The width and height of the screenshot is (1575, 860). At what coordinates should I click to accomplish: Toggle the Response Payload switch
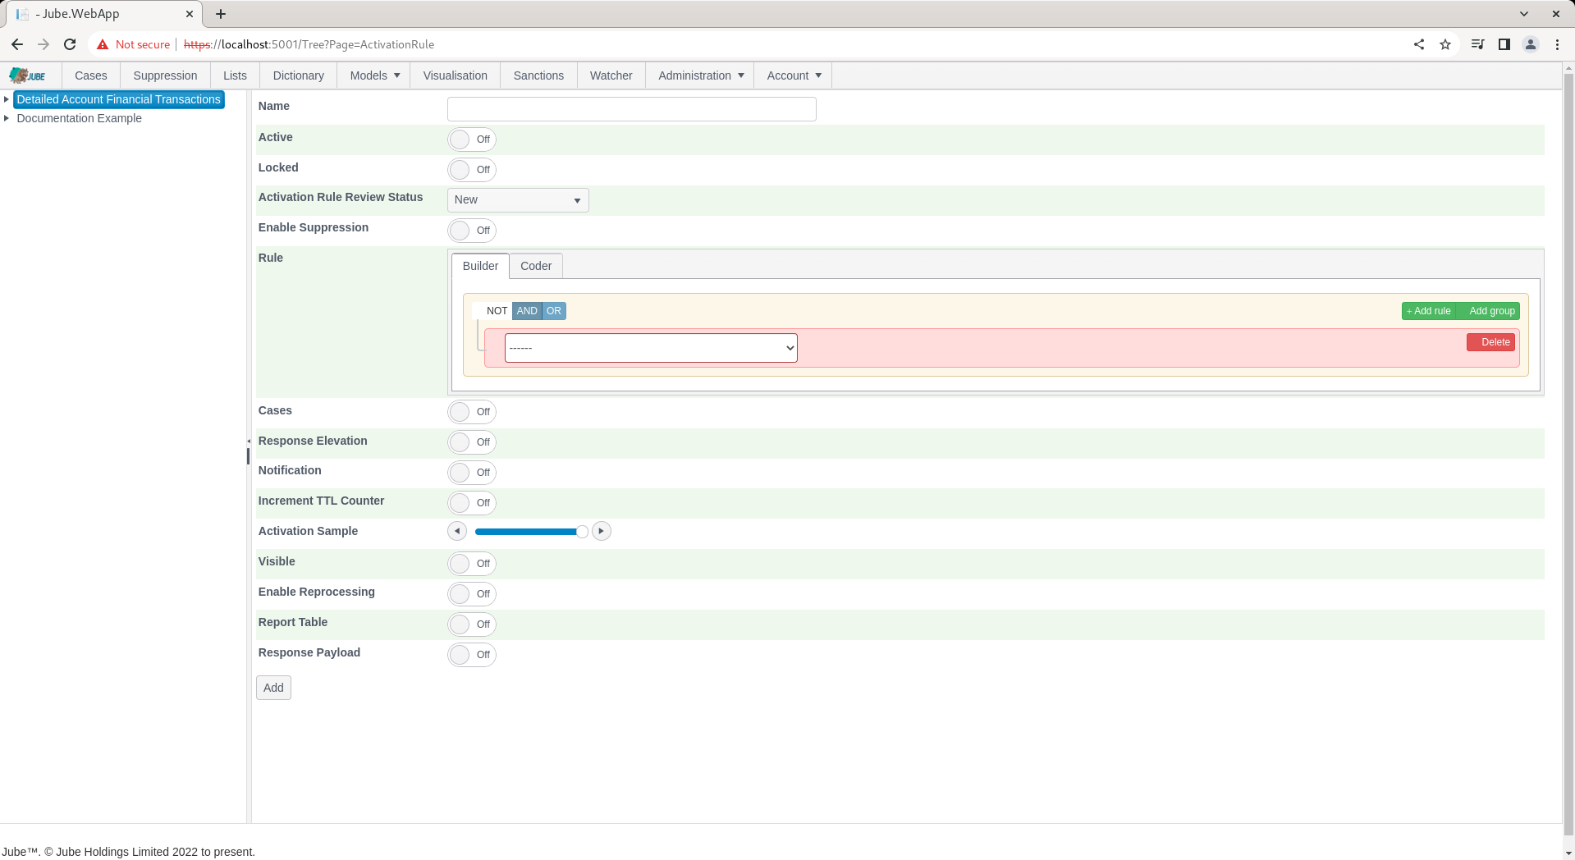pyautogui.click(x=472, y=655)
